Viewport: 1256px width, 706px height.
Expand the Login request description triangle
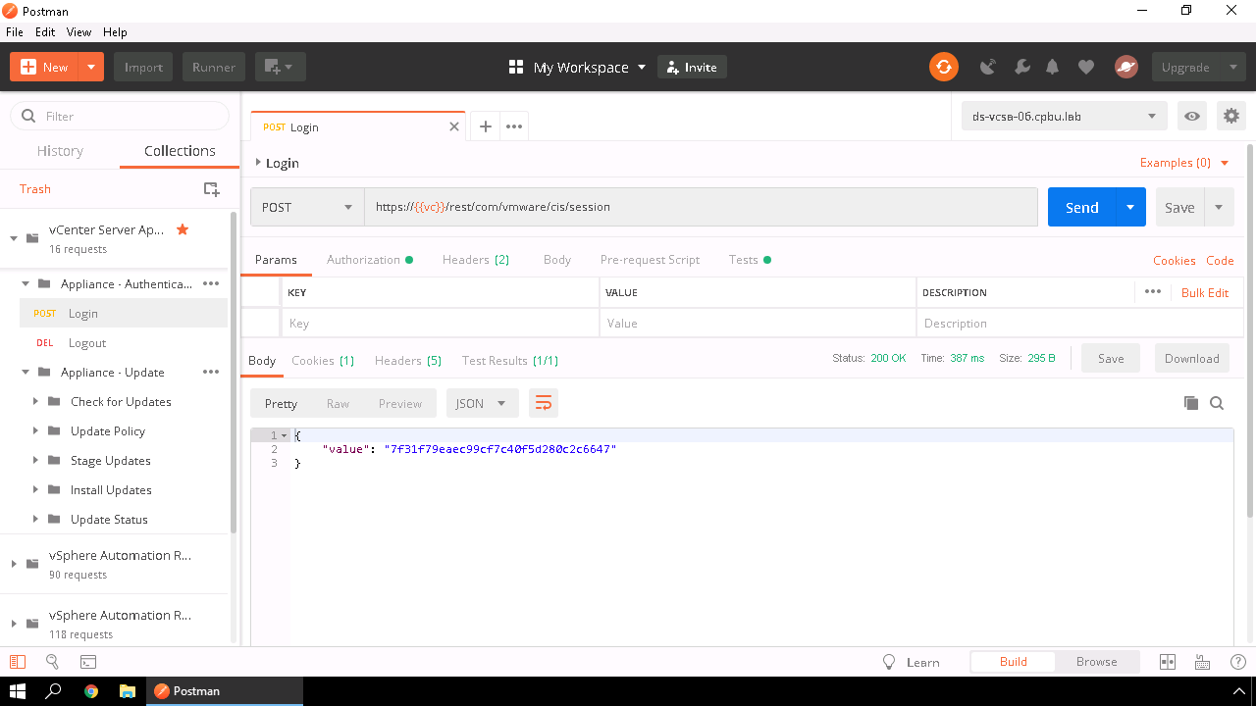[258, 163]
